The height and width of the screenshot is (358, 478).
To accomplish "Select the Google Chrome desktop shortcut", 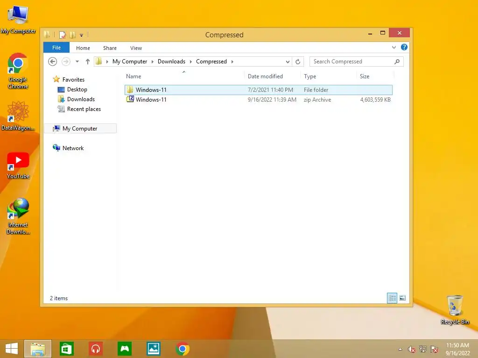I will [x=18, y=71].
